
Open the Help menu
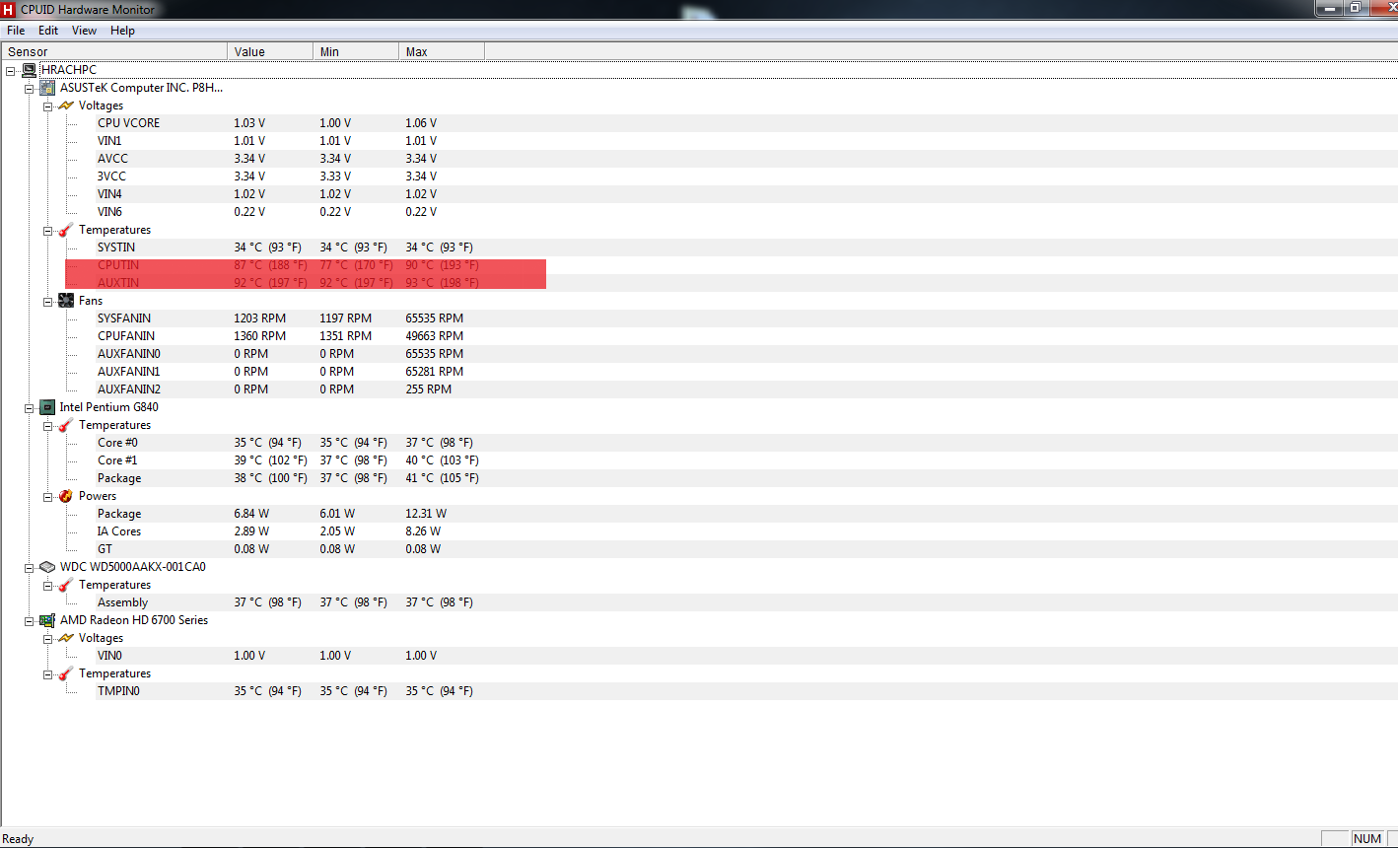(122, 31)
